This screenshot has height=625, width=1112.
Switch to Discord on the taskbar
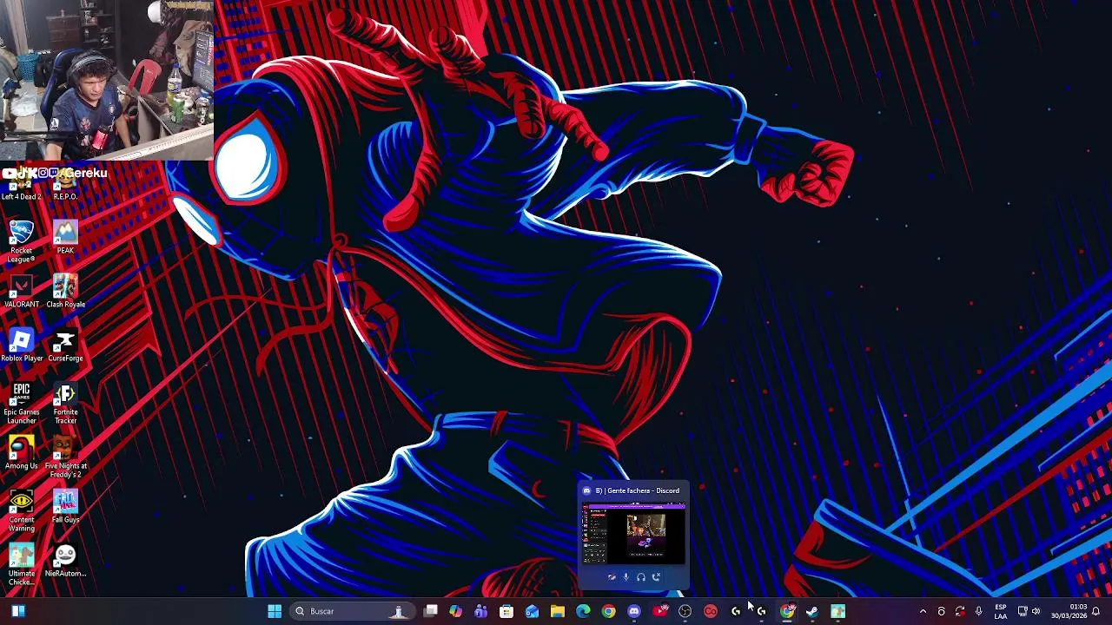tap(633, 611)
